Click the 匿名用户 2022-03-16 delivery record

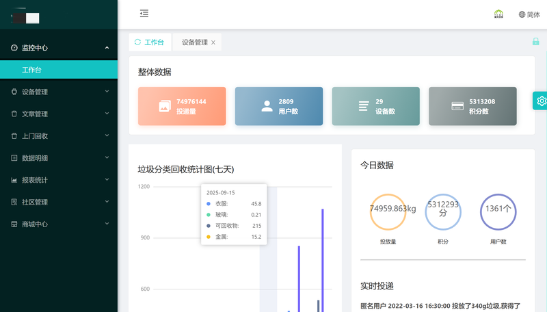pyautogui.click(x=440, y=306)
